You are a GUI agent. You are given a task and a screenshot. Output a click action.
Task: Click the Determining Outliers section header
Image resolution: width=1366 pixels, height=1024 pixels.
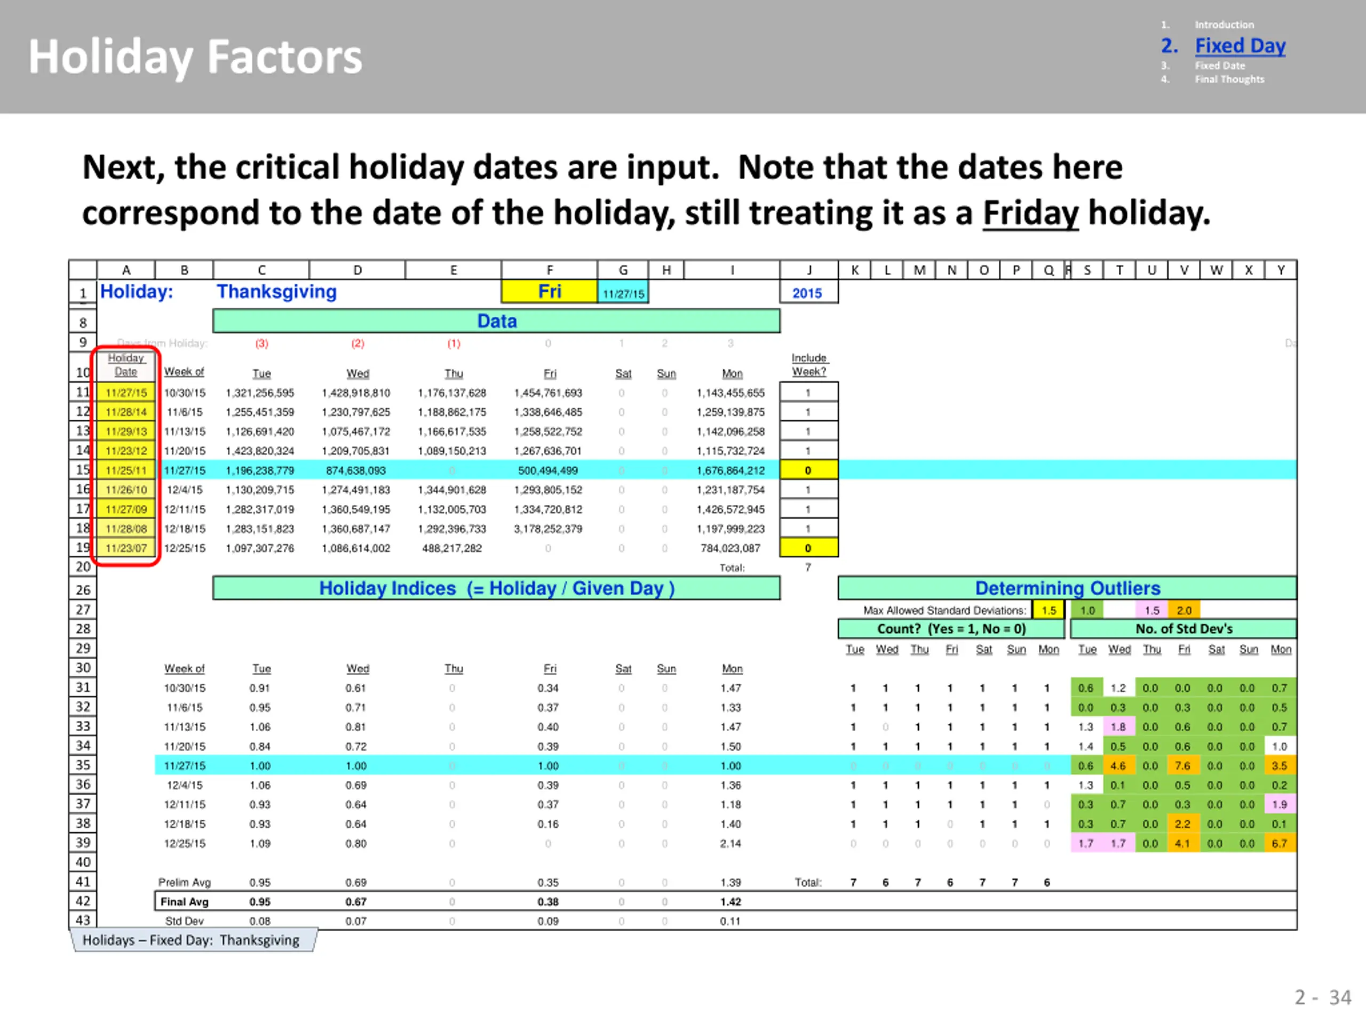(1067, 588)
